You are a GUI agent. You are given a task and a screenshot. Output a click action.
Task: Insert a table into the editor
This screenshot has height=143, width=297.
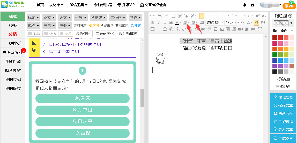tap(152, 29)
